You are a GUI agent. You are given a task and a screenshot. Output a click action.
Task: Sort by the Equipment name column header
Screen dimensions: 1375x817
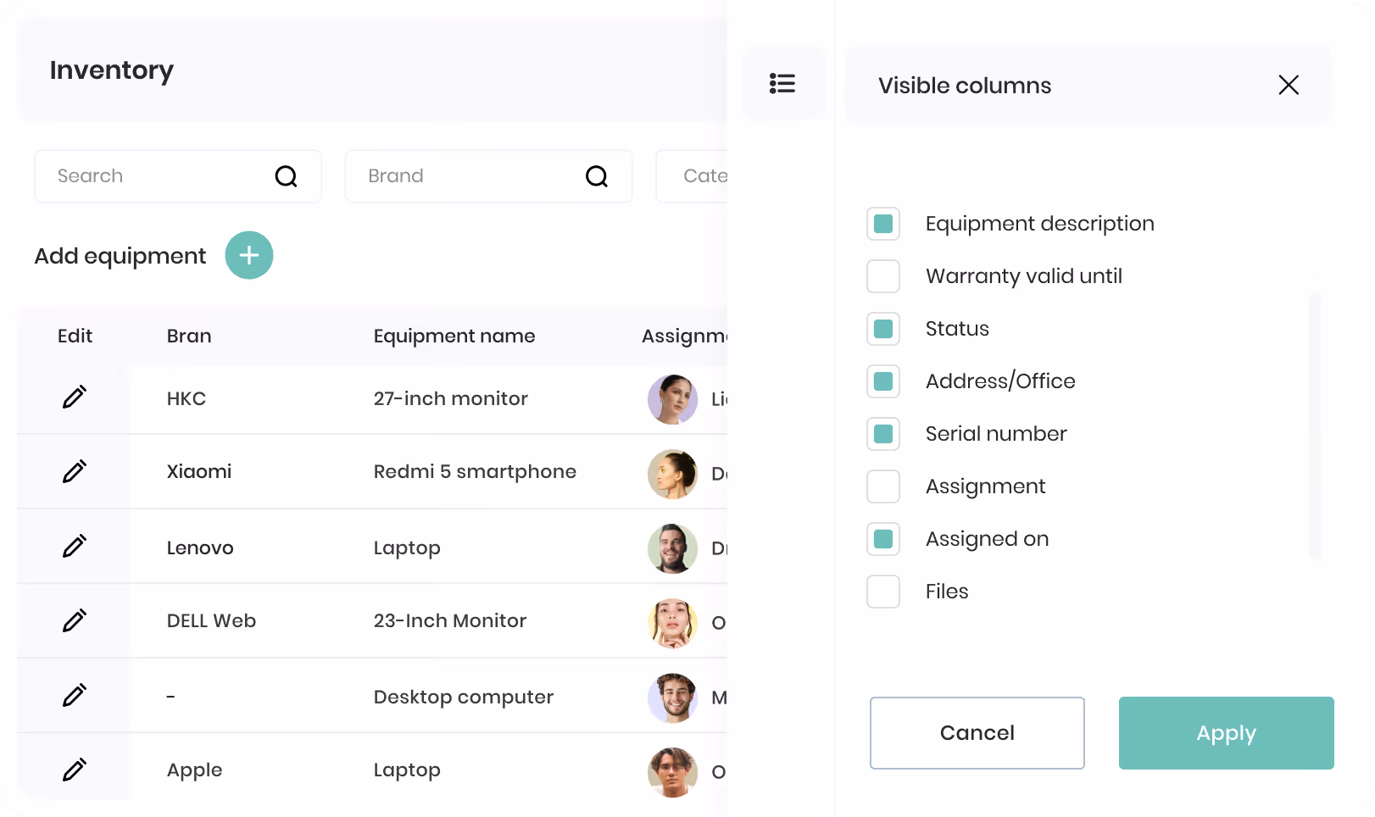(454, 336)
